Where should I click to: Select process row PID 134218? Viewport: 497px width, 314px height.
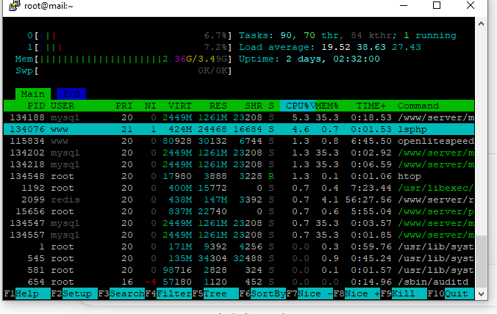click(x=239, y=164)
